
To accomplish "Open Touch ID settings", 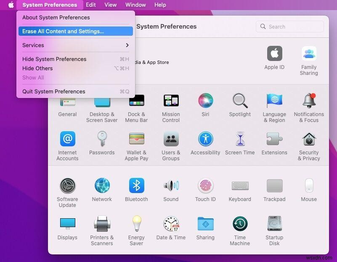I will click(x=205, y=186).
